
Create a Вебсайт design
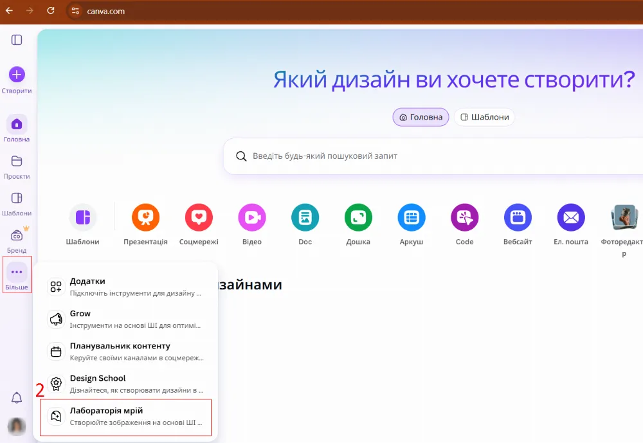tap(518, 217)
